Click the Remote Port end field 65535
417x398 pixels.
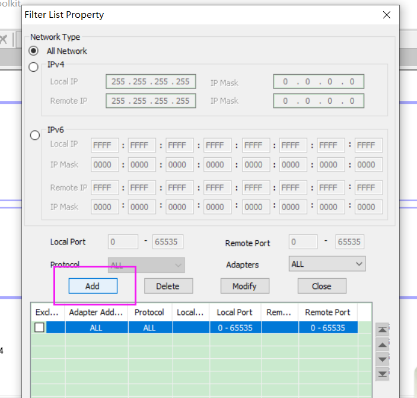click(350, 241)
